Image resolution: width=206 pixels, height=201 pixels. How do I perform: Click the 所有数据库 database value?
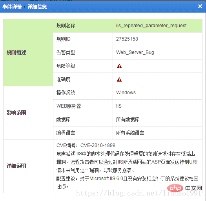point(128,119)
